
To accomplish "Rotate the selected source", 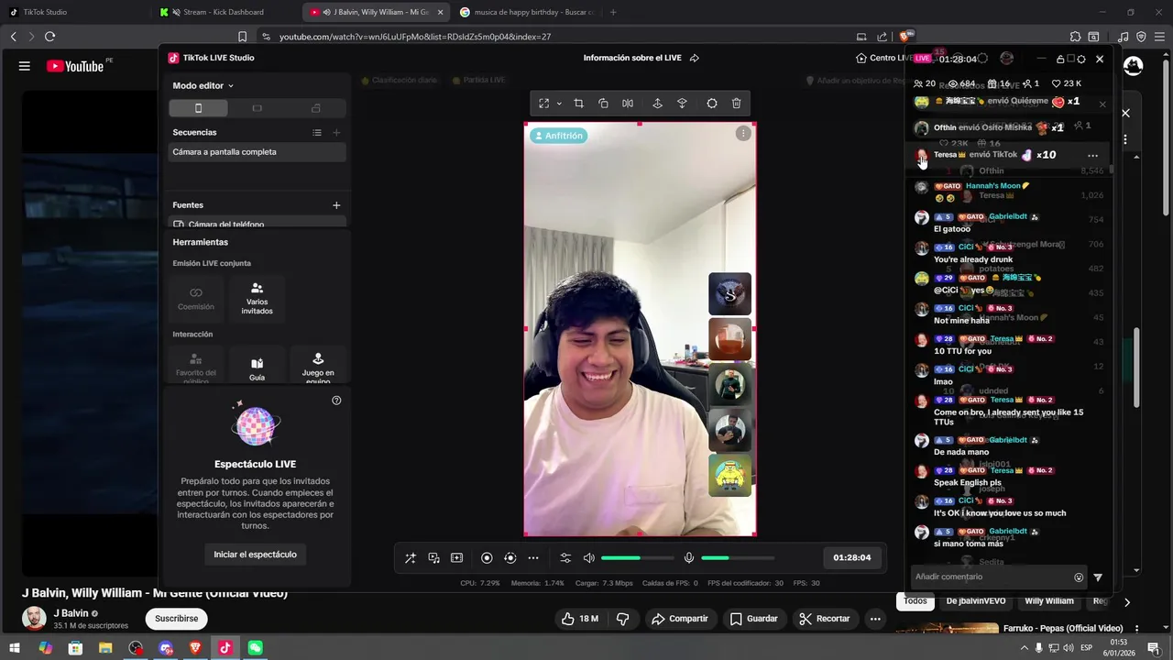I will click(603, 104).
